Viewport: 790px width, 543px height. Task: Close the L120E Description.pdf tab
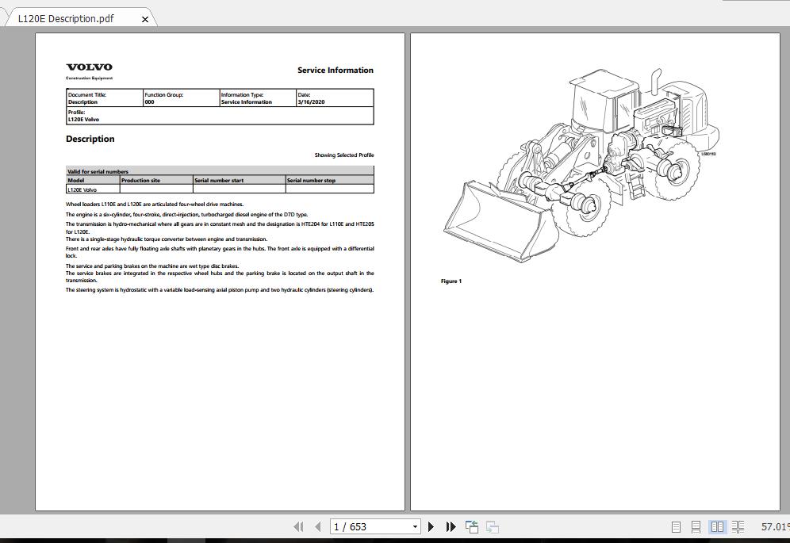tap(145, 18)
